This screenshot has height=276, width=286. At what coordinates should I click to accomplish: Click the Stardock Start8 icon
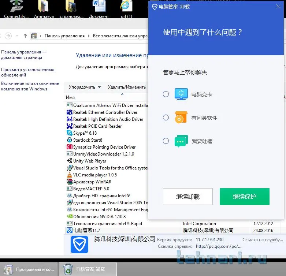pyautogui.click(x=70, y=140)
